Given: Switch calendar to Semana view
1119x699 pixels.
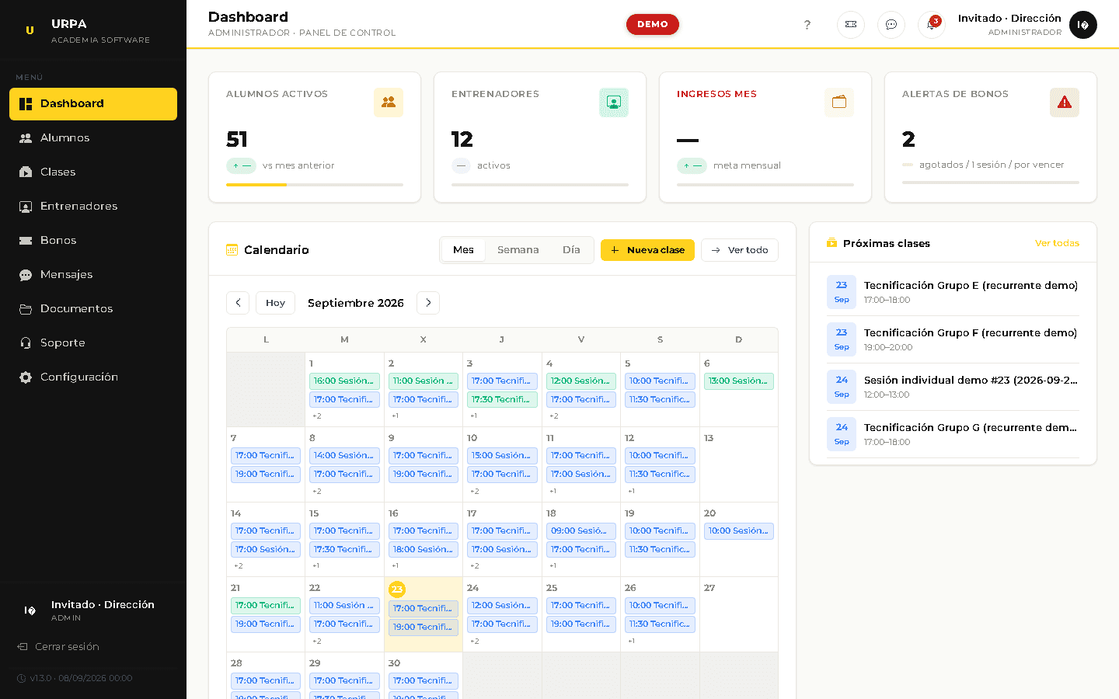Looking at the screenshot, I should pos(518,250).
